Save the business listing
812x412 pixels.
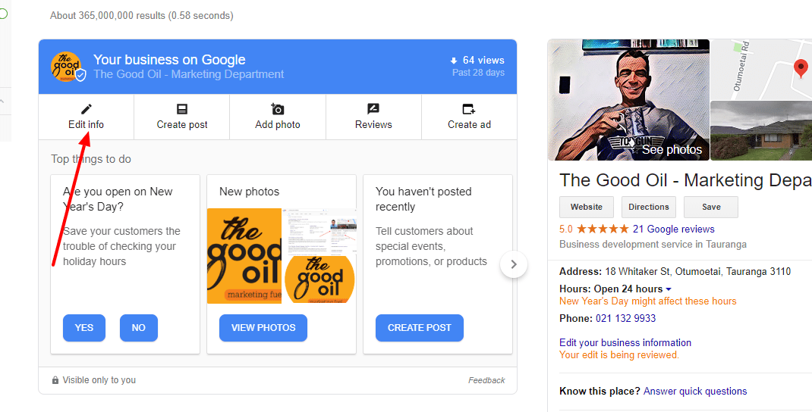coord(711,207)
